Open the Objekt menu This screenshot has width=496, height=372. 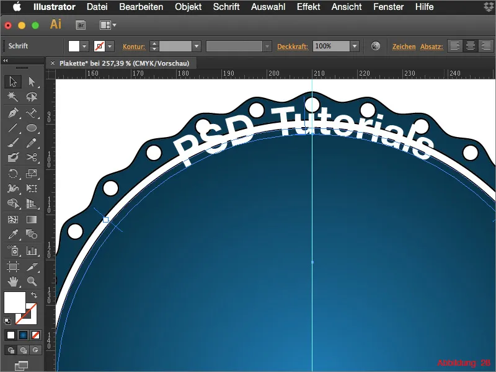(188, 7)
